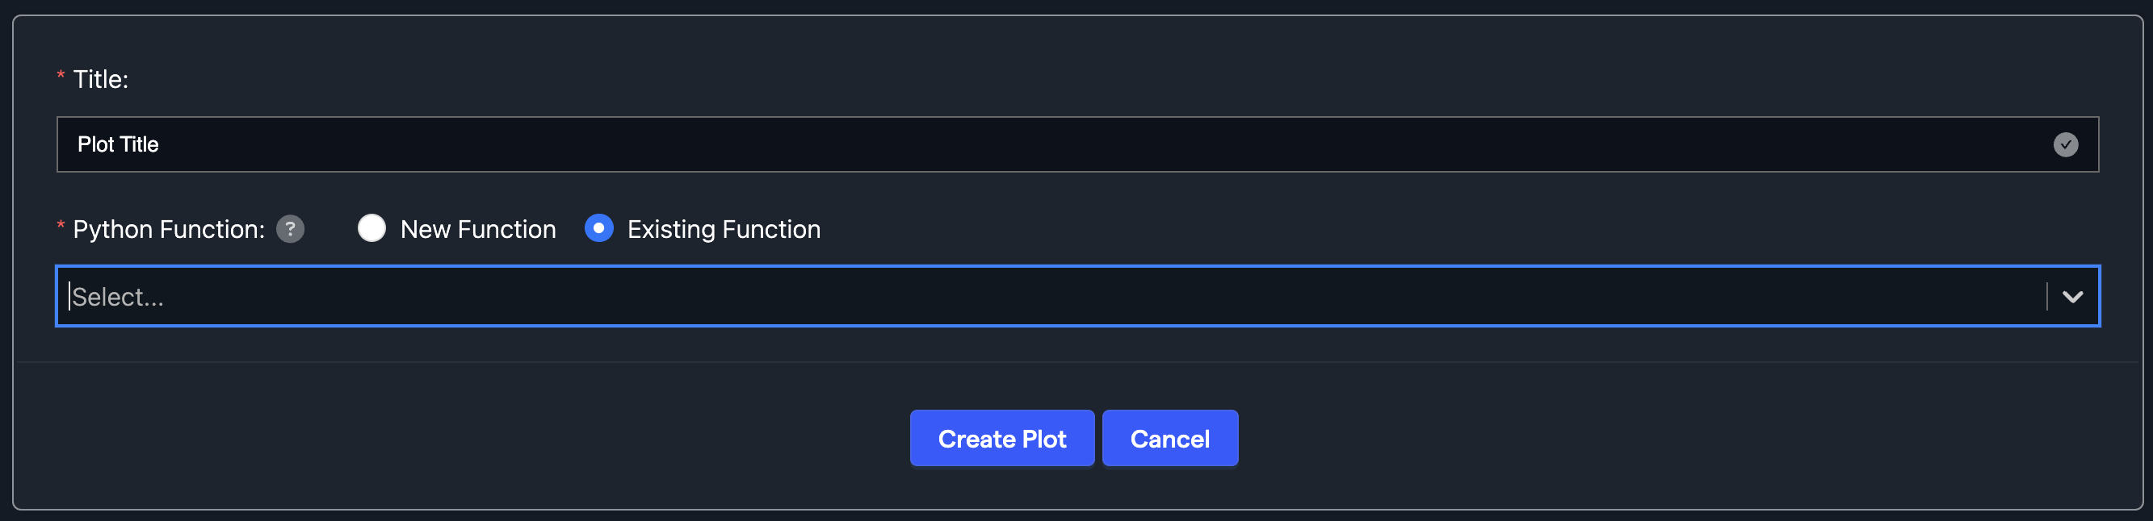Click the question mark help icon

pyautogui.click(x=290, y=229)
